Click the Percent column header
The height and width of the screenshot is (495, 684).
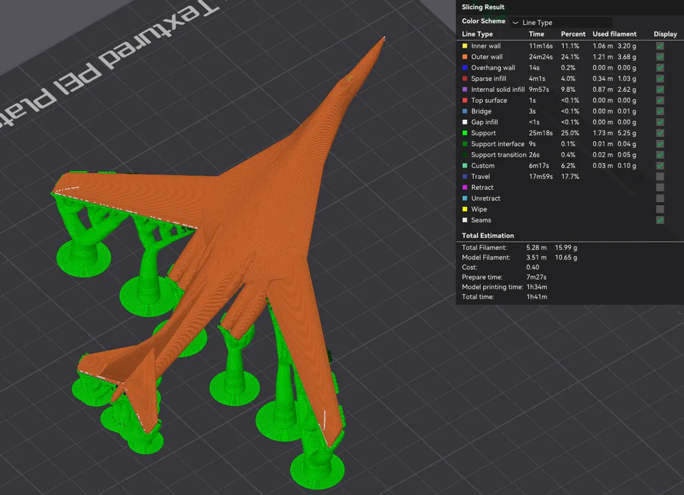[x=573, y=34]
